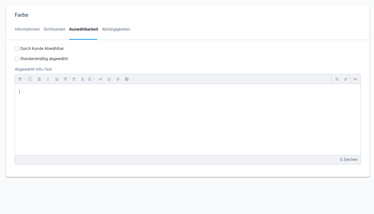Click the Farbe heading
The width and height of the screenshot is (374, 214).
[22, 15]
